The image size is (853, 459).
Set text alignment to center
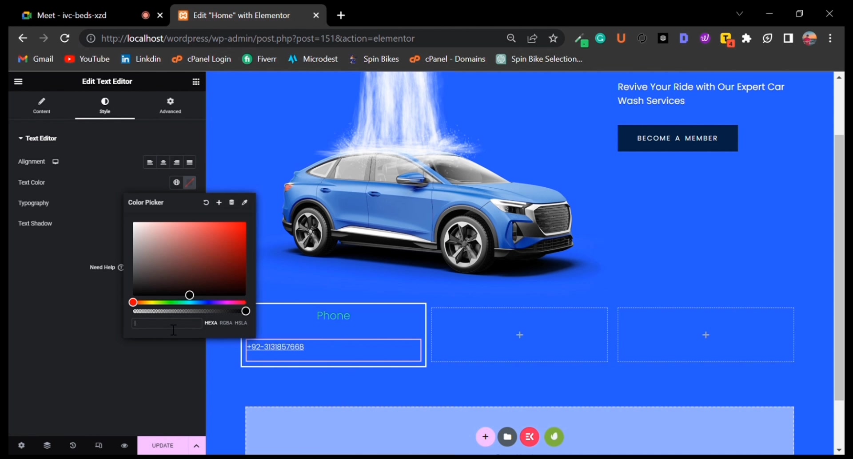coord(163,162)
